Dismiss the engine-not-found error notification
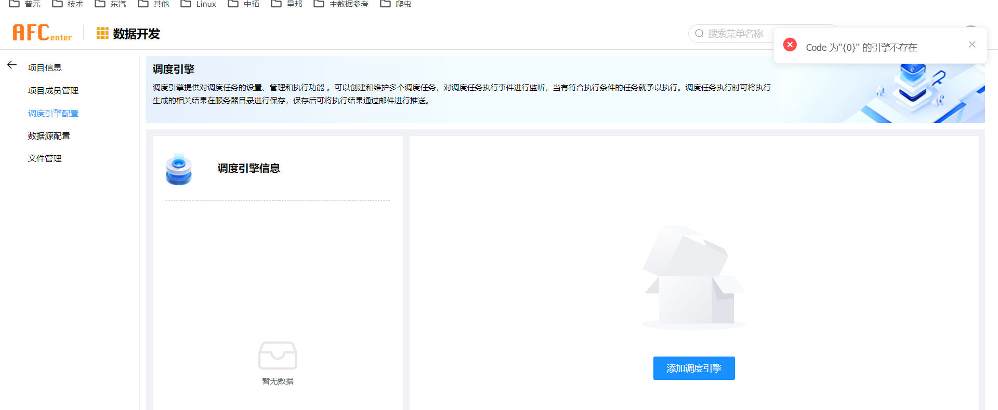This screenshot has width=998, height=410. [971, 45]
